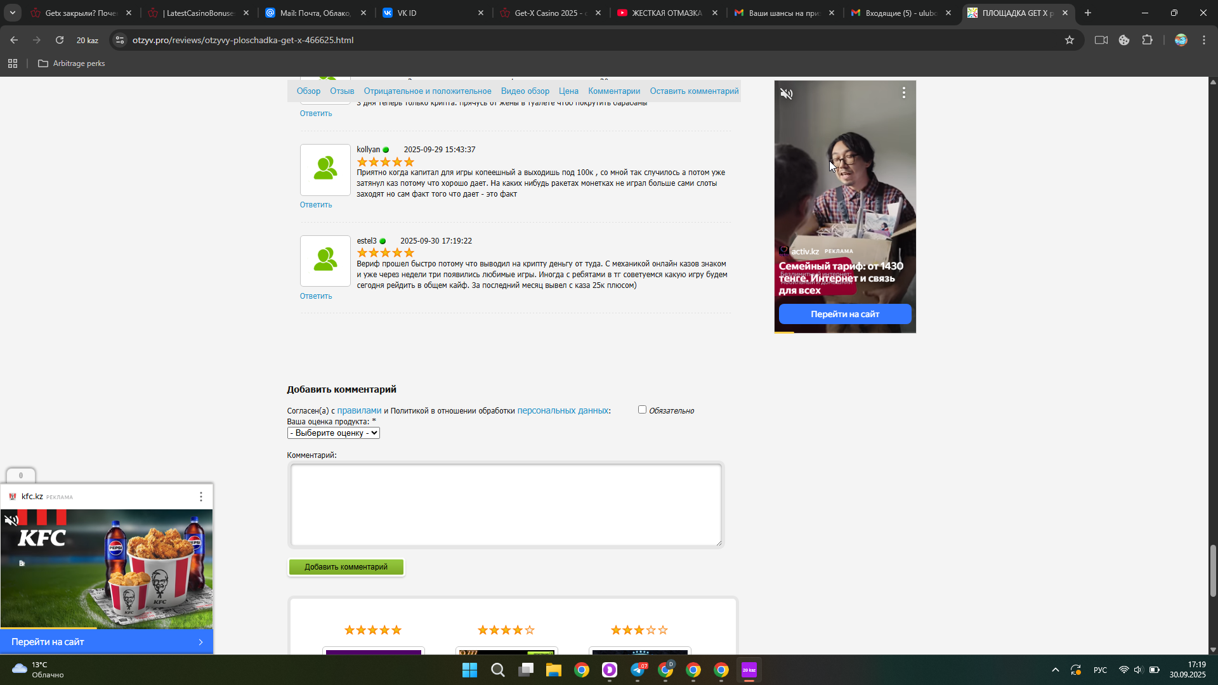The width and height of the screenshot is (1218, 685).
Task: Bookmark this page with the star icon
Action: pos(1070,40)
